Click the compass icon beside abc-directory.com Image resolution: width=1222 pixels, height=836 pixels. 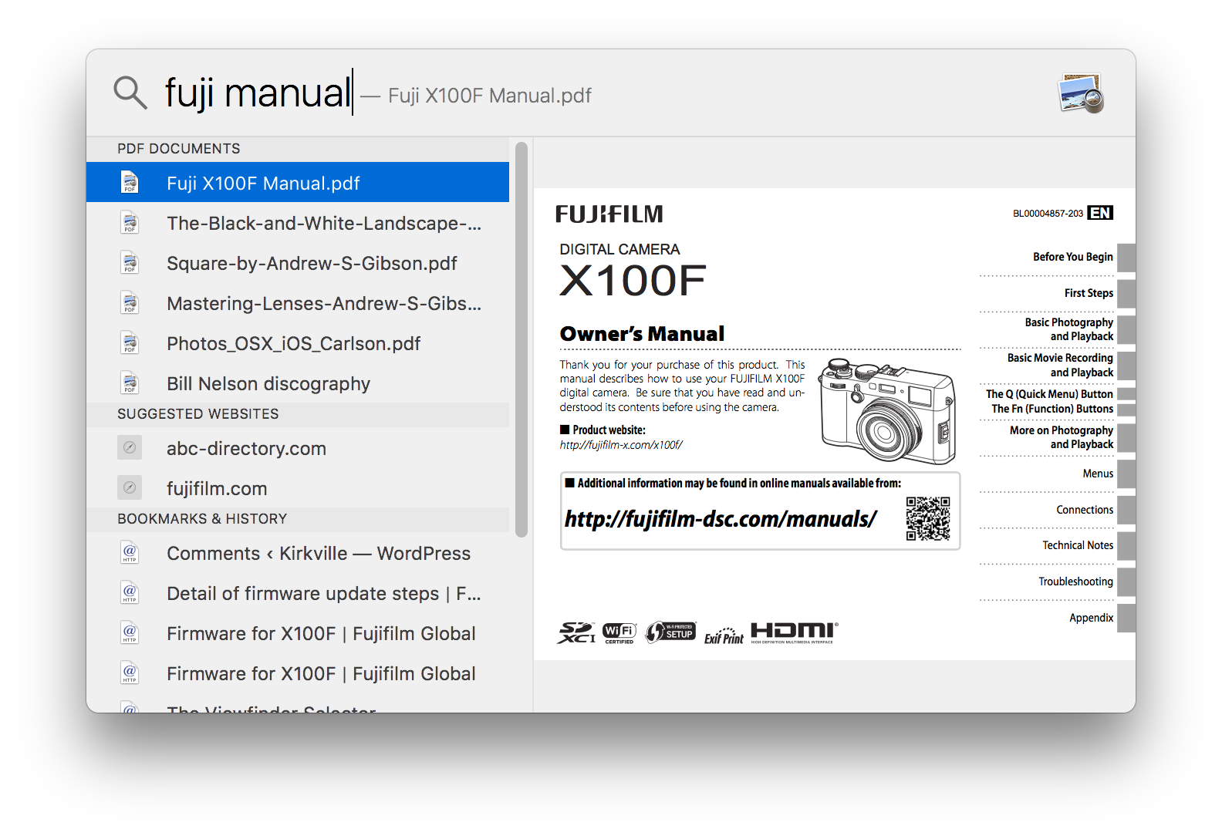pyautogui.click(x=130, y=448)
